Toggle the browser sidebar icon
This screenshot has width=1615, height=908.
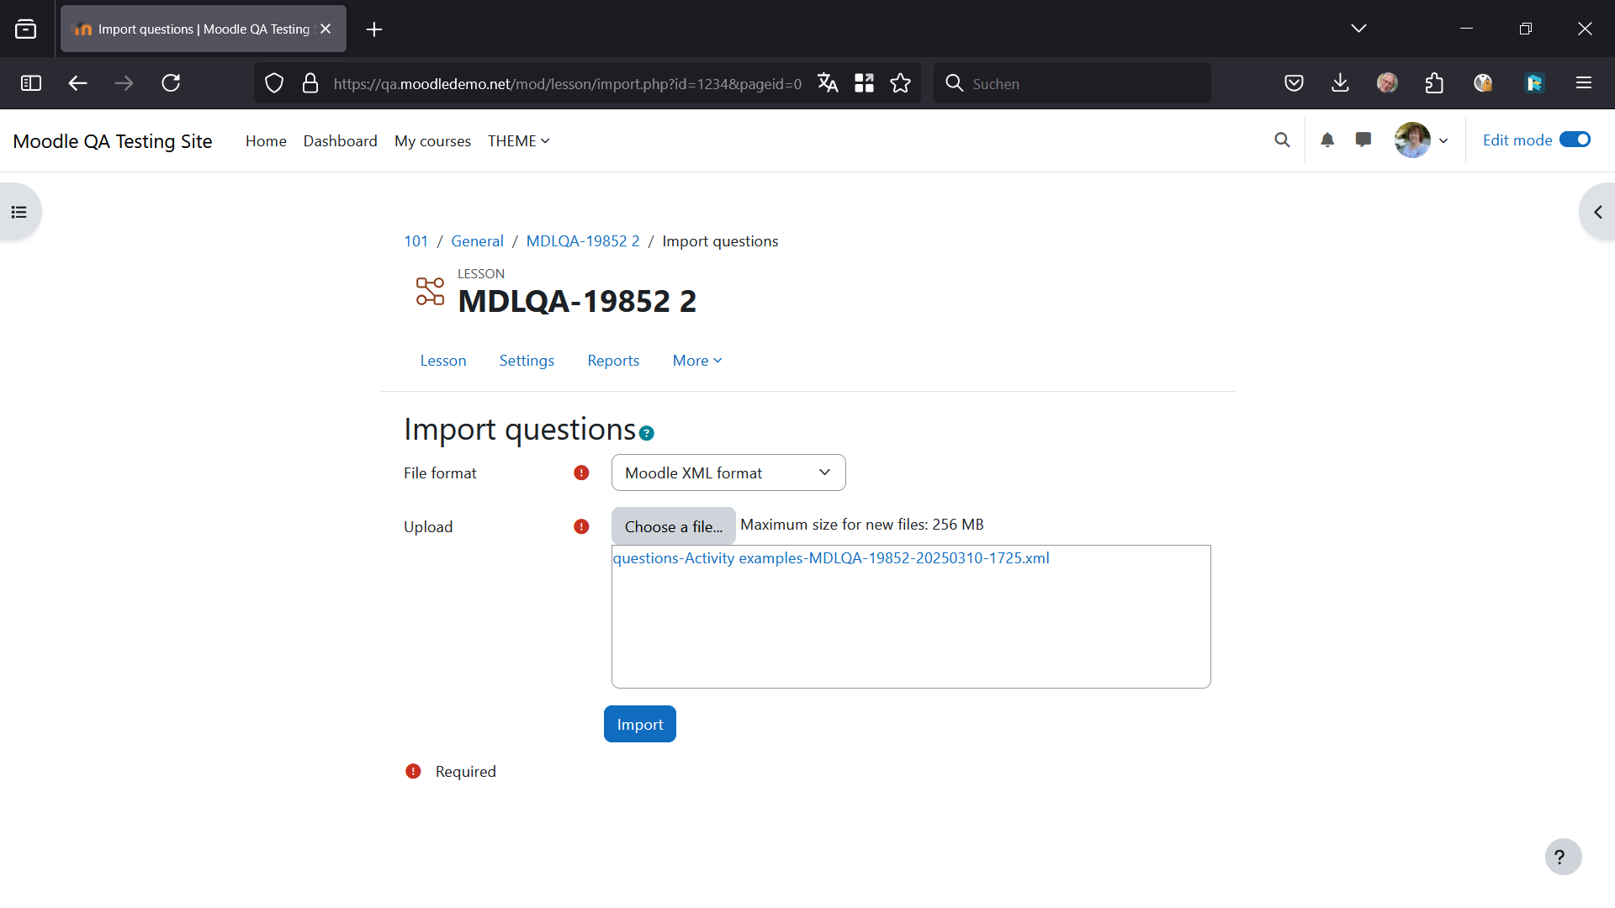[x=31, y=83]
